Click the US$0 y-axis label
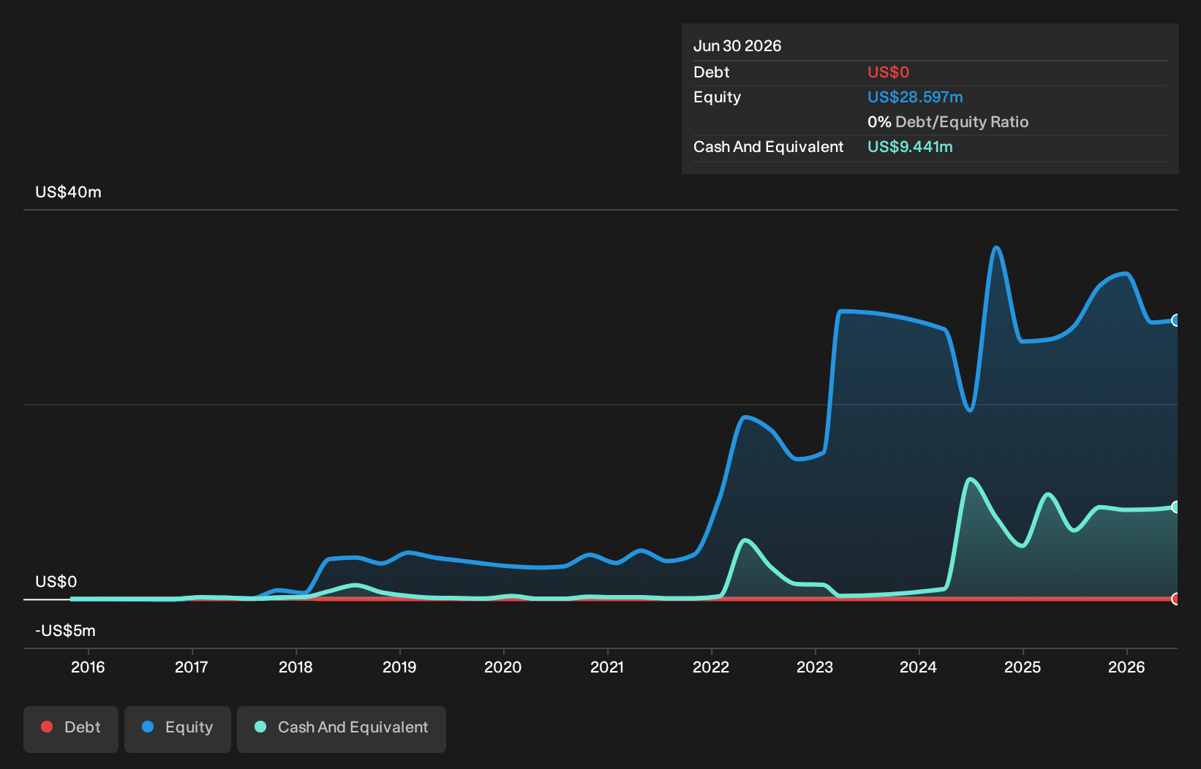The height and width of the screenshot is (769, 1201). pos(56,582)
